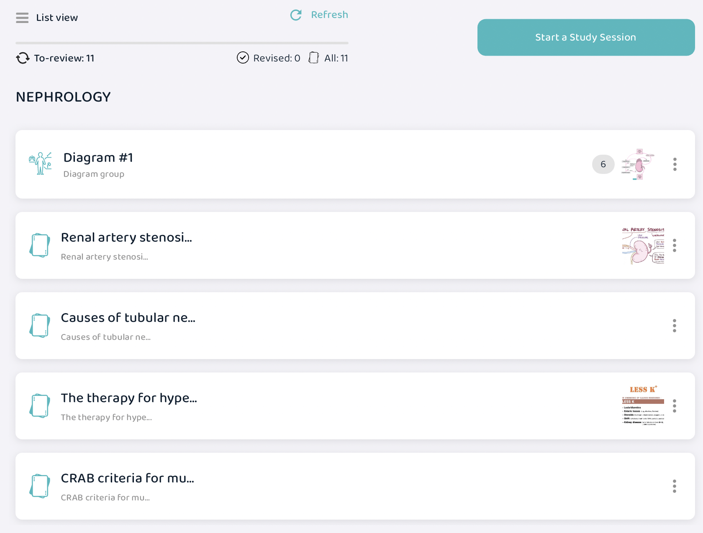
Task: Click The therapy for hype... grey subtitle
Action: [x=106, y=417]
